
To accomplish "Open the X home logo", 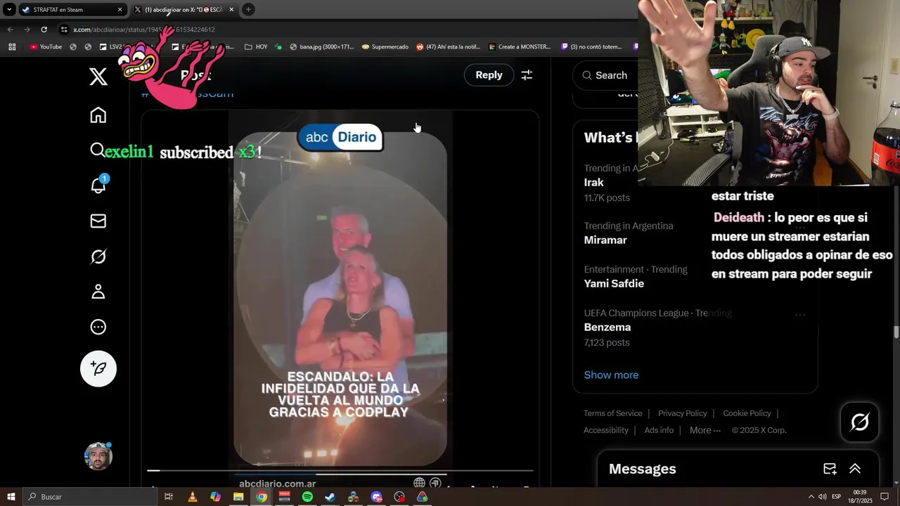I will [98, 77].
